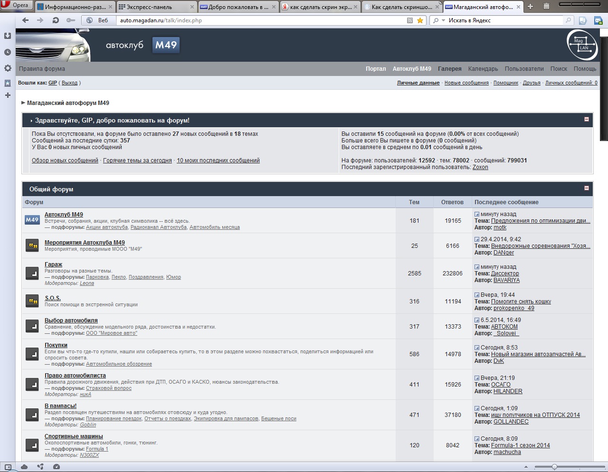
Task: Go back to the previous page
Action: coord(26,20)
